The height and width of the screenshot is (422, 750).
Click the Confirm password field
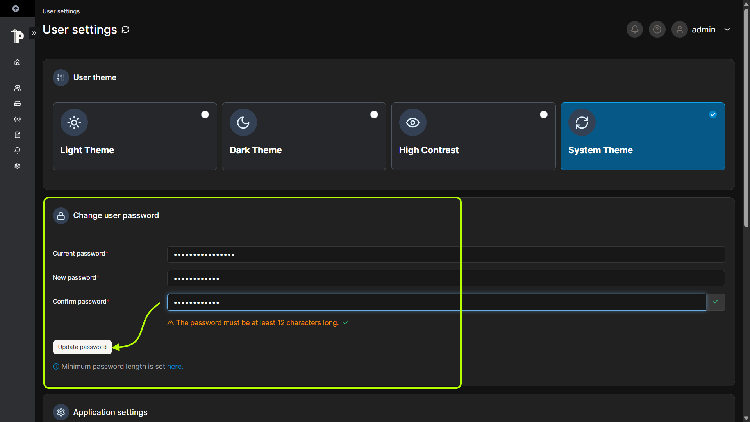(436, 302)
